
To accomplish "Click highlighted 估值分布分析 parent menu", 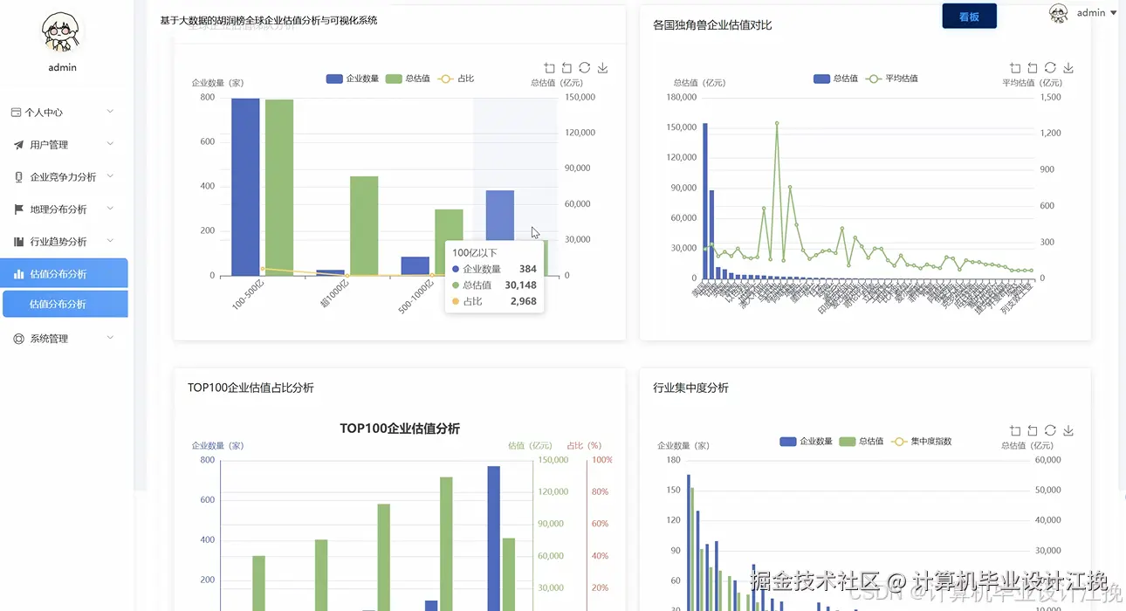I will coord(65,273).
